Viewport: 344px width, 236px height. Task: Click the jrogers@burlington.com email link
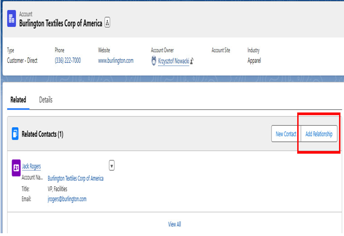tap(67, 199)
